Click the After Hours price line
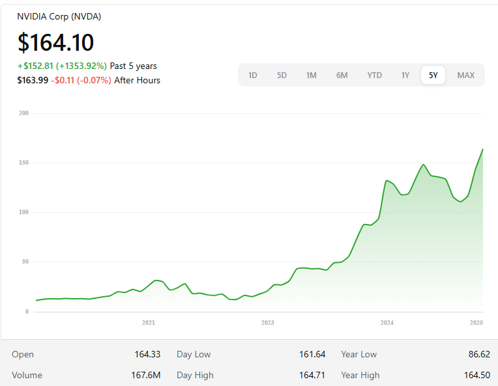Viewport: 498px width, 386px height. pos(89,80)
